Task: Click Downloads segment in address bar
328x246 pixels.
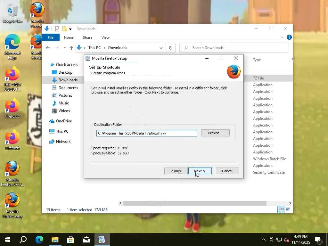Action: click(118, 48)
